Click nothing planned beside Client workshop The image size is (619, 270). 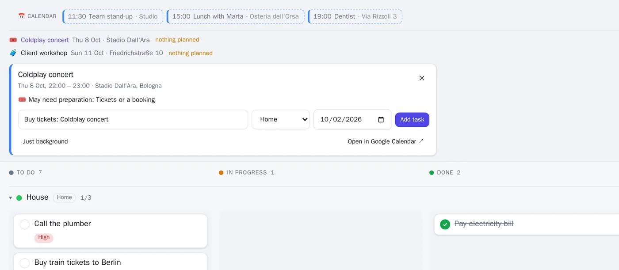click(x=191, y=53)
